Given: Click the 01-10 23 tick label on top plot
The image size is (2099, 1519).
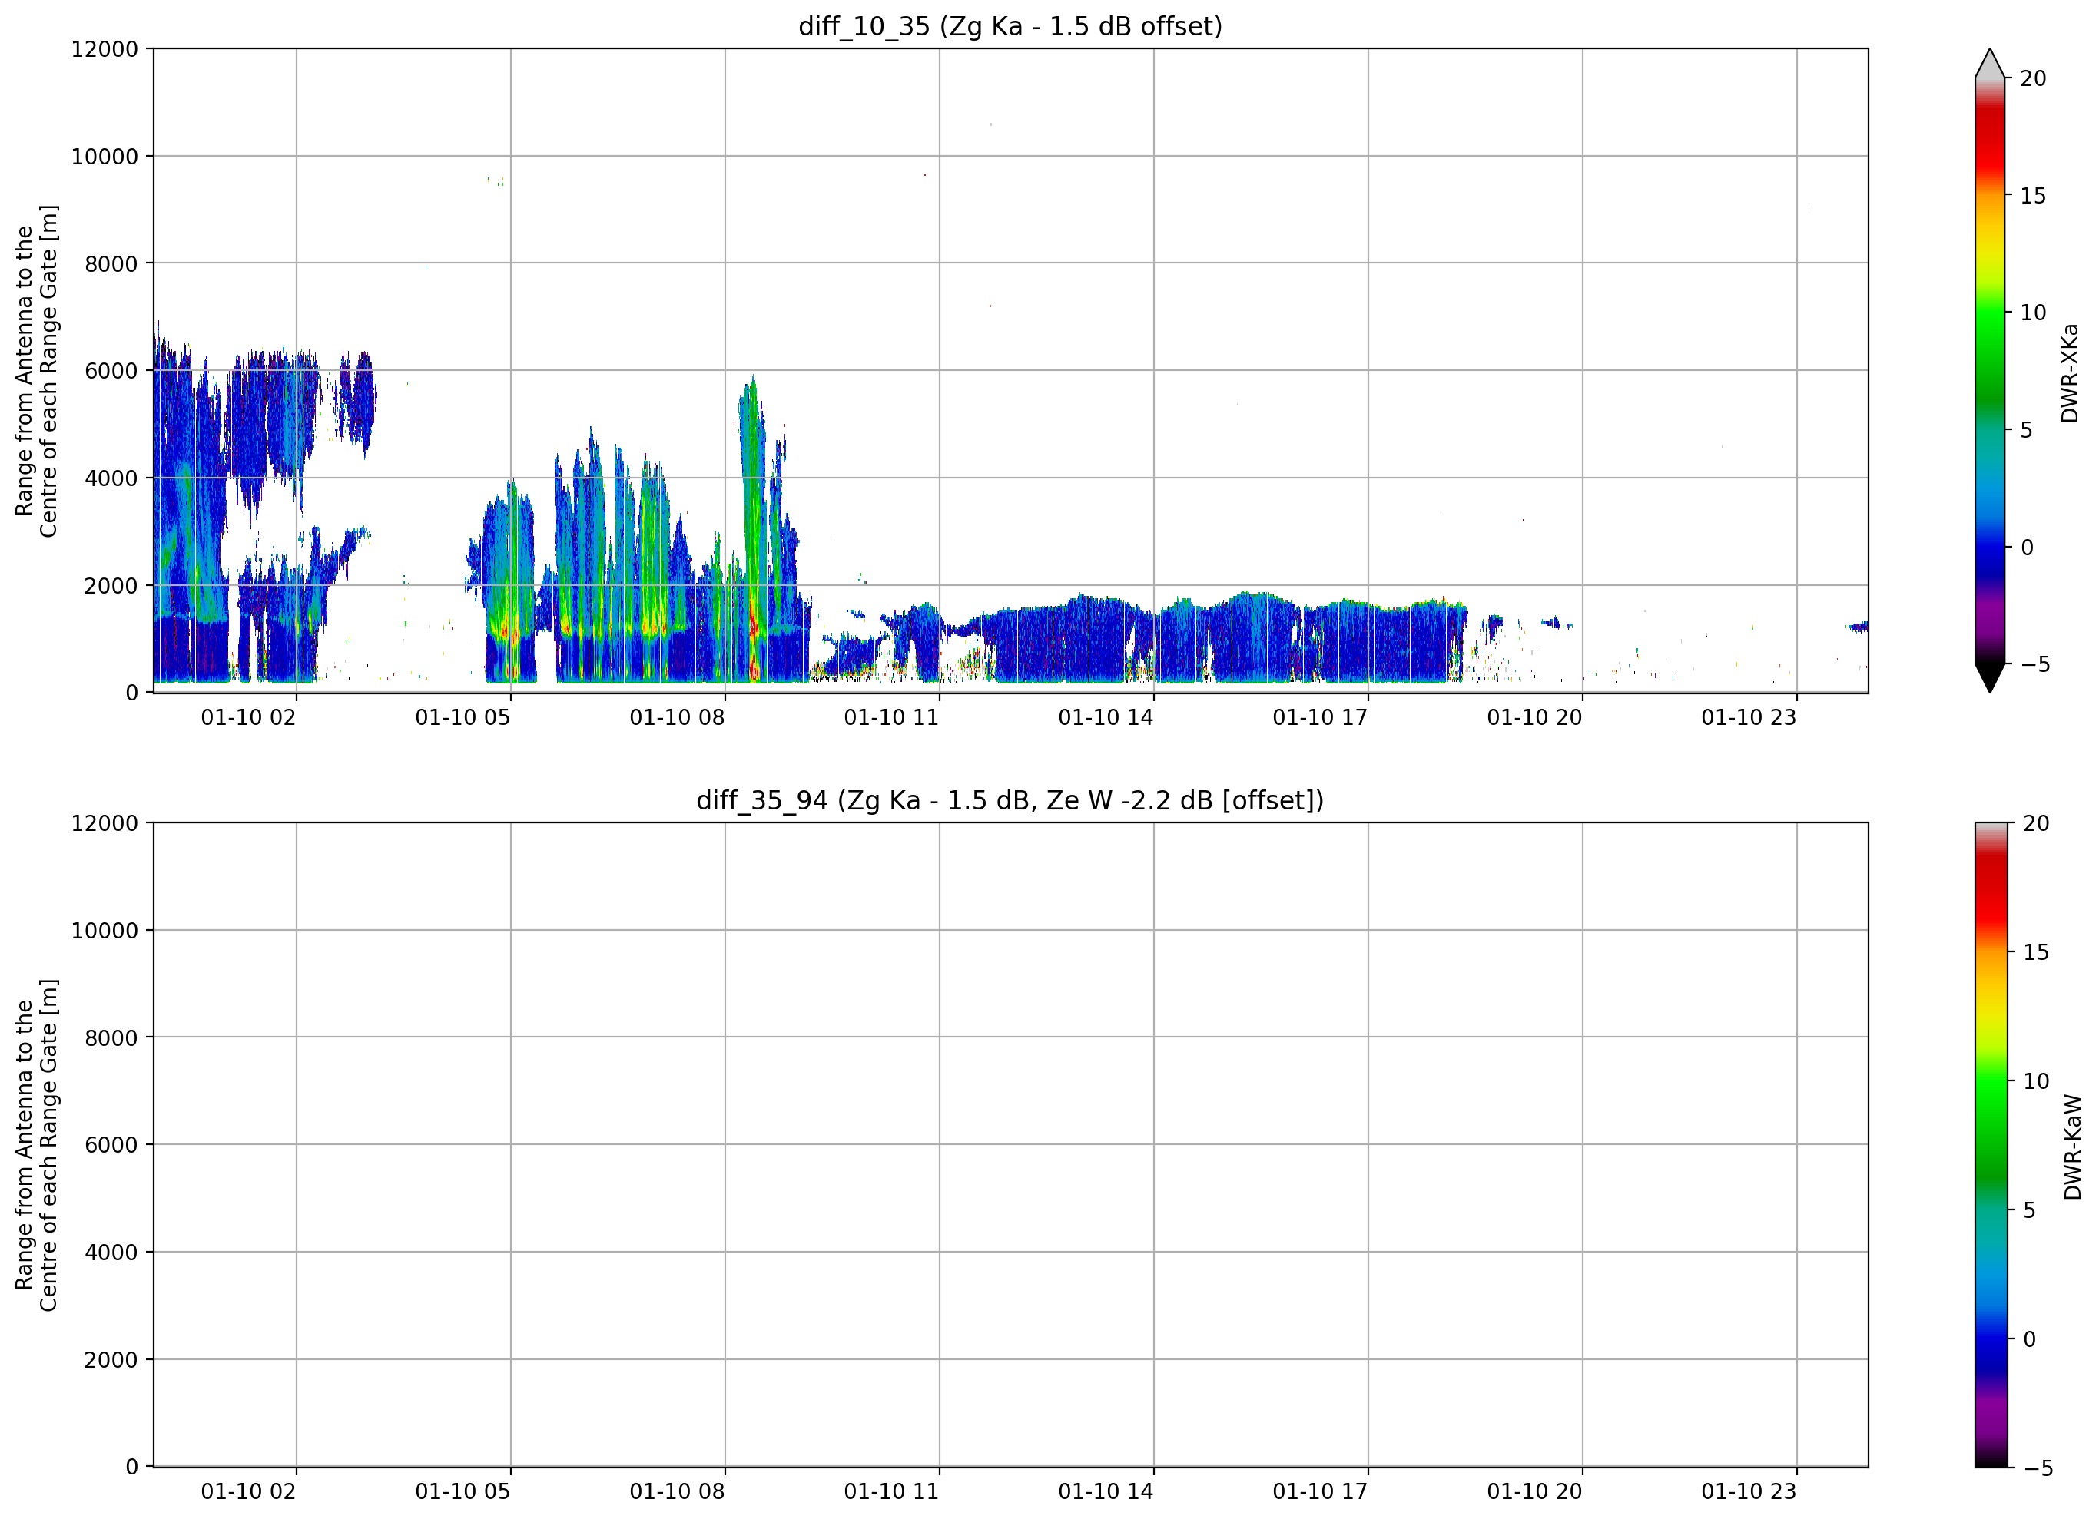Looking at the screenshot, I should pyautogui.click(x=1749, y=718).
